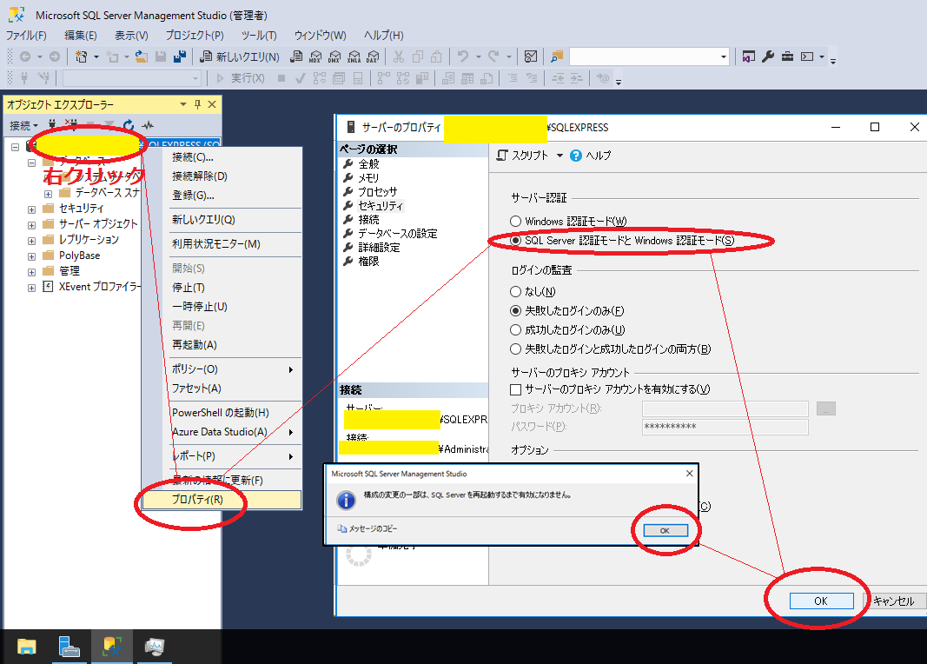The height and width of the screenshot is (664, 927).
Task: Enable サーバーのプロキシ アカウント checkbox
Action: pos(516,389)
